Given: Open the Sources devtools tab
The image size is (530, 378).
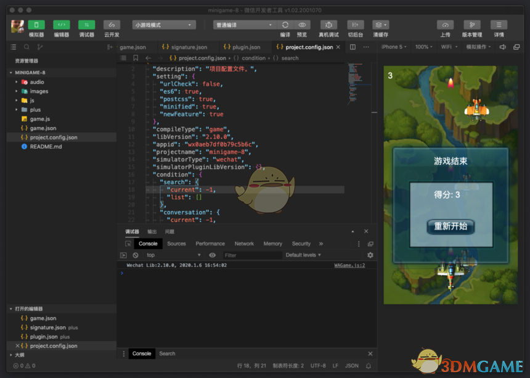Looking at the screenshot, I should point(176,244).
